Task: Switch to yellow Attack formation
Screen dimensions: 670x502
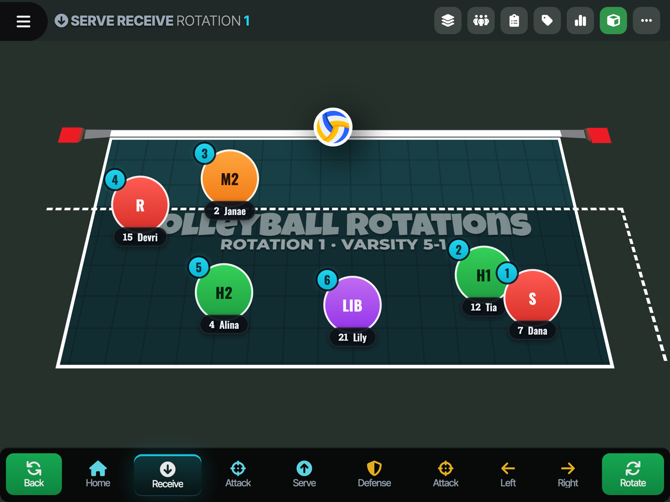Action: (446, 474)
